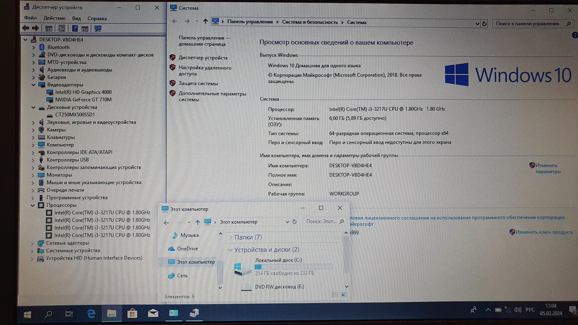
Task: Click the Help icon in Device Manager toolbar
Action: (75, 28)
